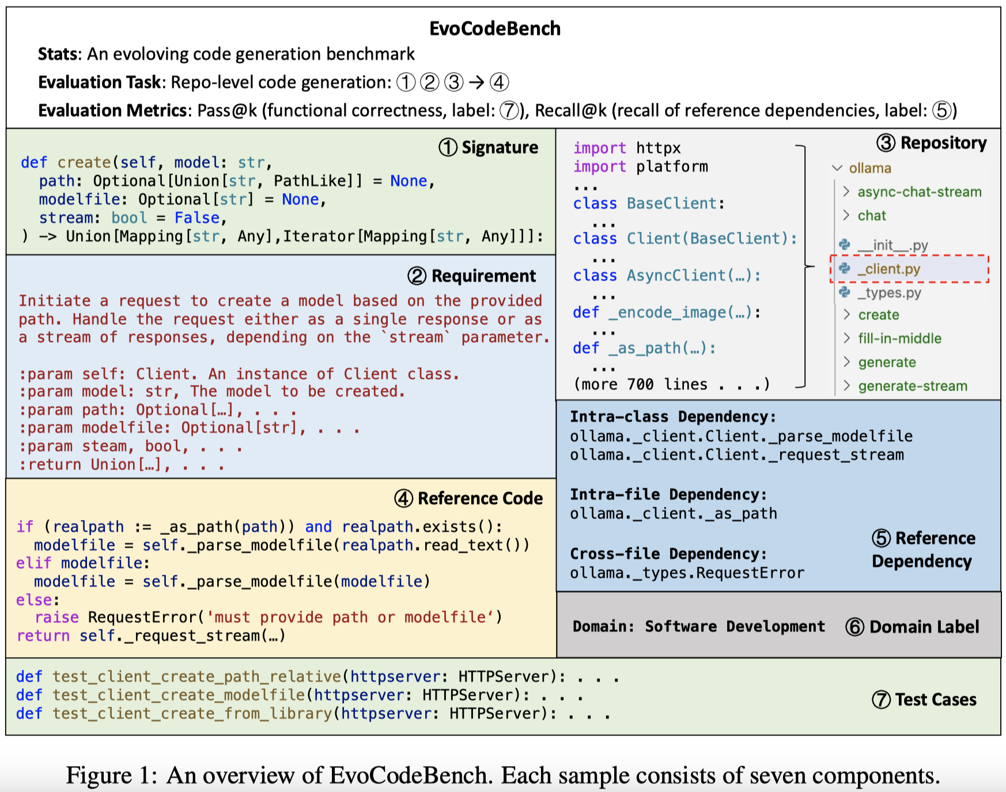Viewport: 1006px width, 792px height.
Task: Click test_client_create_path_relative test line
Action: pyautogui.click(x=318, y=677)
